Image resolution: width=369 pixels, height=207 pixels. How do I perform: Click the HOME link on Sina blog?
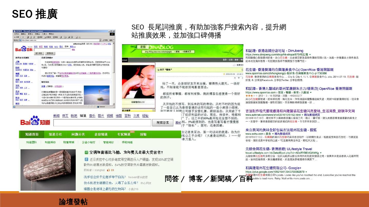pos(125,60)
